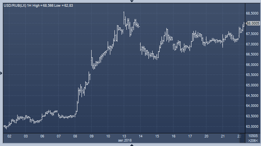Click date label 02 on time axis
Screen dimensions: 261x146
(9, 136)
